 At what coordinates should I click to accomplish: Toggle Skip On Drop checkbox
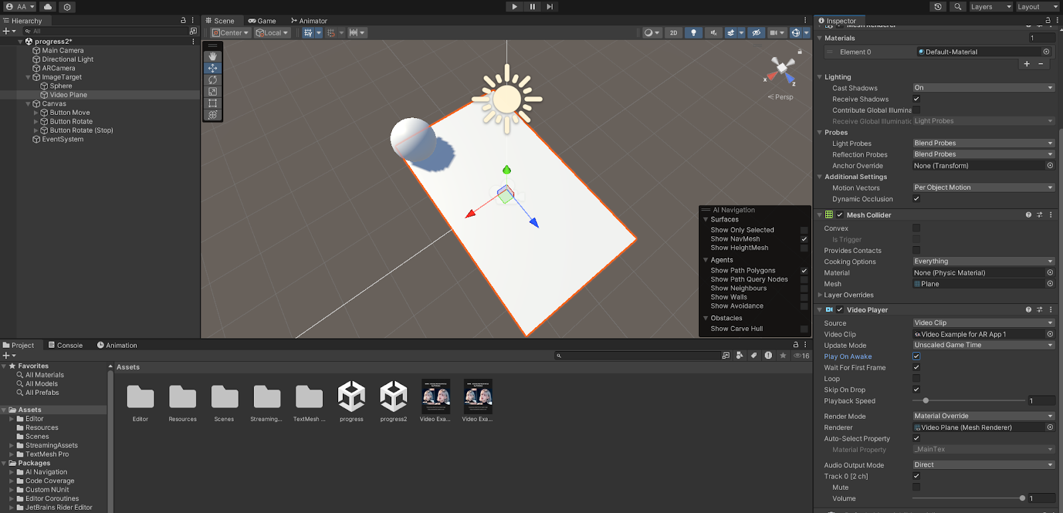click(916, 390)
